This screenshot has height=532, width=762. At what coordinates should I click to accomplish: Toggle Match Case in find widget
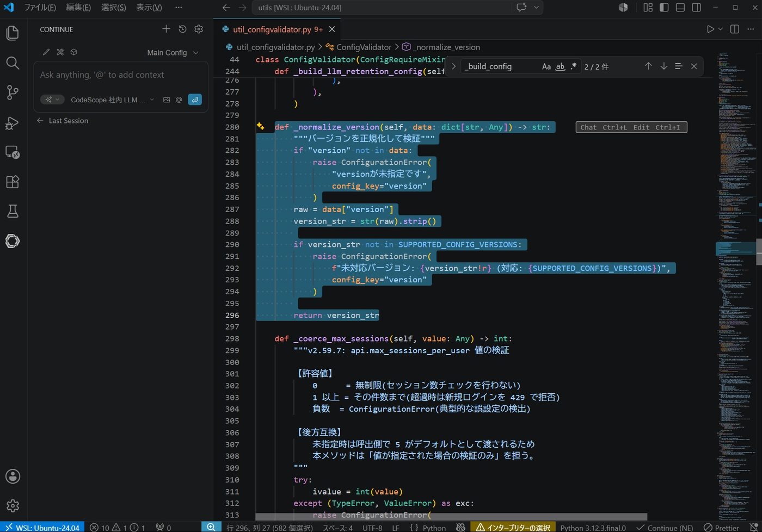point(546,66)
